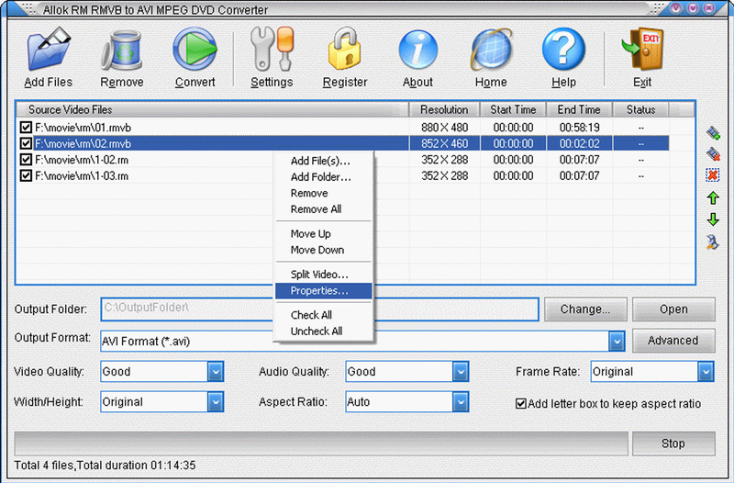Click the Exit door icon
Image resolution: width=734 pixels, height=483 pixels.
(x=642, y=50)
